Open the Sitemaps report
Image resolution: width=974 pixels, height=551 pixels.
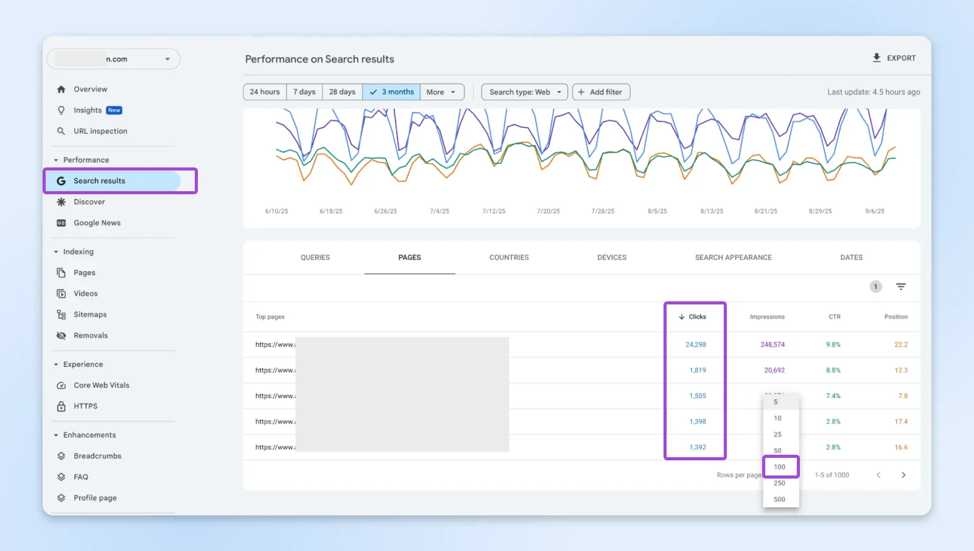(90, 314)
